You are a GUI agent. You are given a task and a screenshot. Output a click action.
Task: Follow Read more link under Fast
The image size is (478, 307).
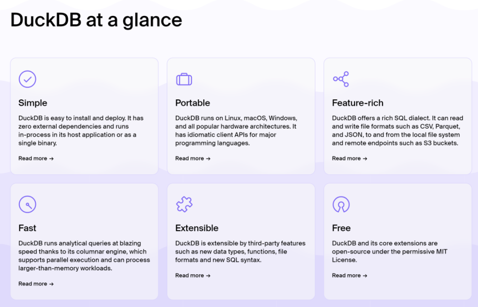click(x=36, y=284)
